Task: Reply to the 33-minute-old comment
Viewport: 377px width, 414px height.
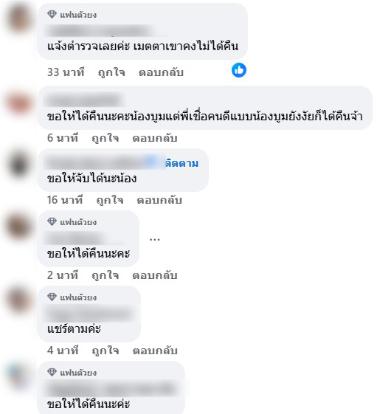Action: [161, 72]
